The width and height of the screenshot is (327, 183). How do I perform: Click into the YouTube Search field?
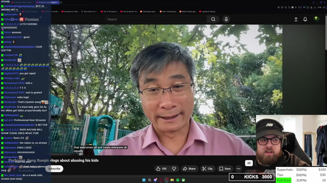(x=156, y=19)
